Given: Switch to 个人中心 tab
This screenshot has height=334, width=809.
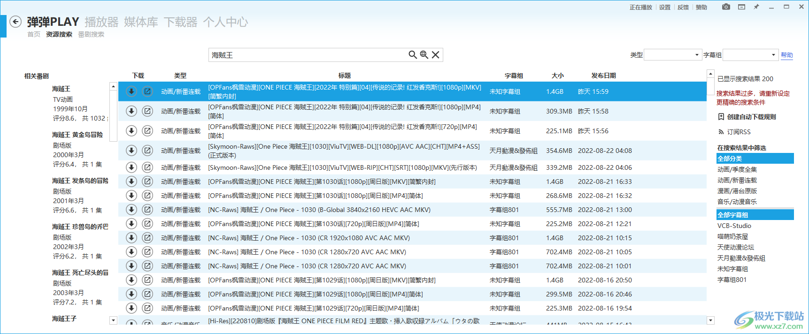Looking at the screenshot, I should [225, 22].
